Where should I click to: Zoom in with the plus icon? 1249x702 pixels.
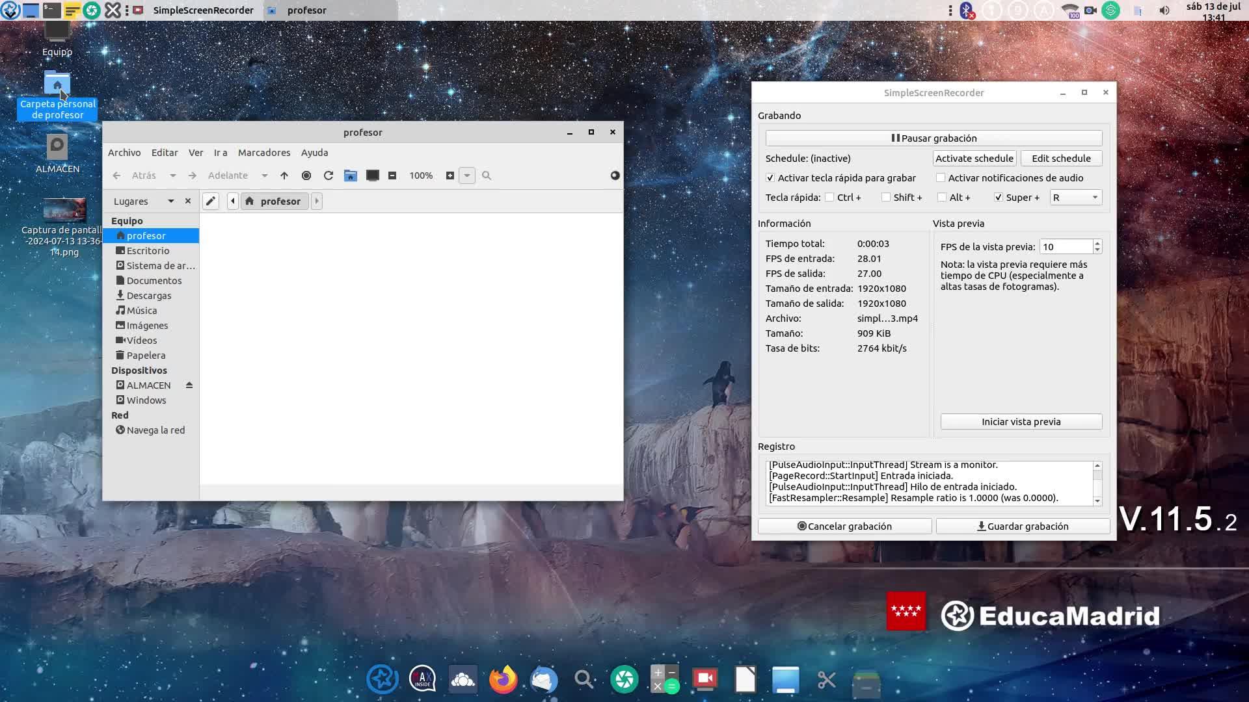[x=450, y=175]
